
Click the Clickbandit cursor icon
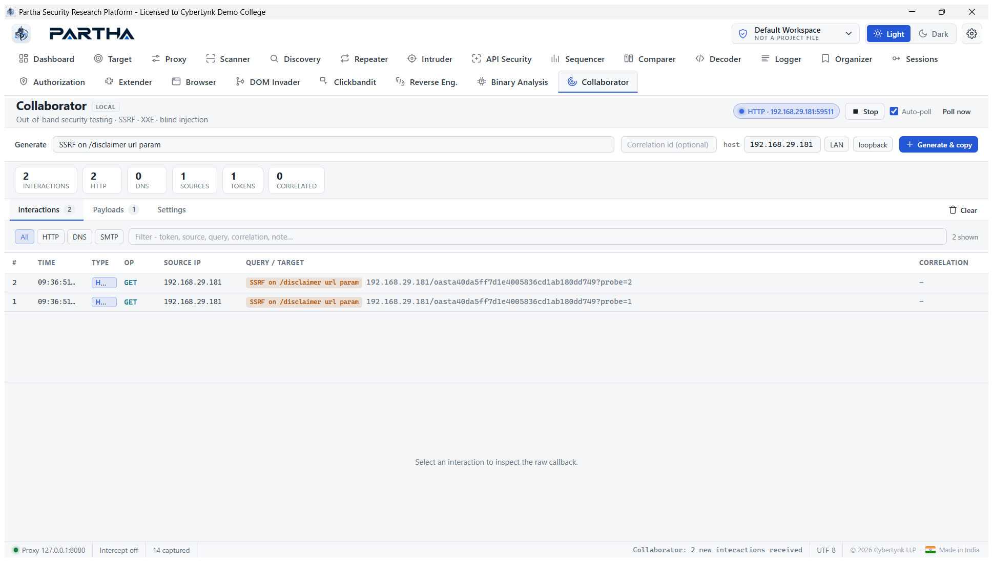tap(324, 81)
